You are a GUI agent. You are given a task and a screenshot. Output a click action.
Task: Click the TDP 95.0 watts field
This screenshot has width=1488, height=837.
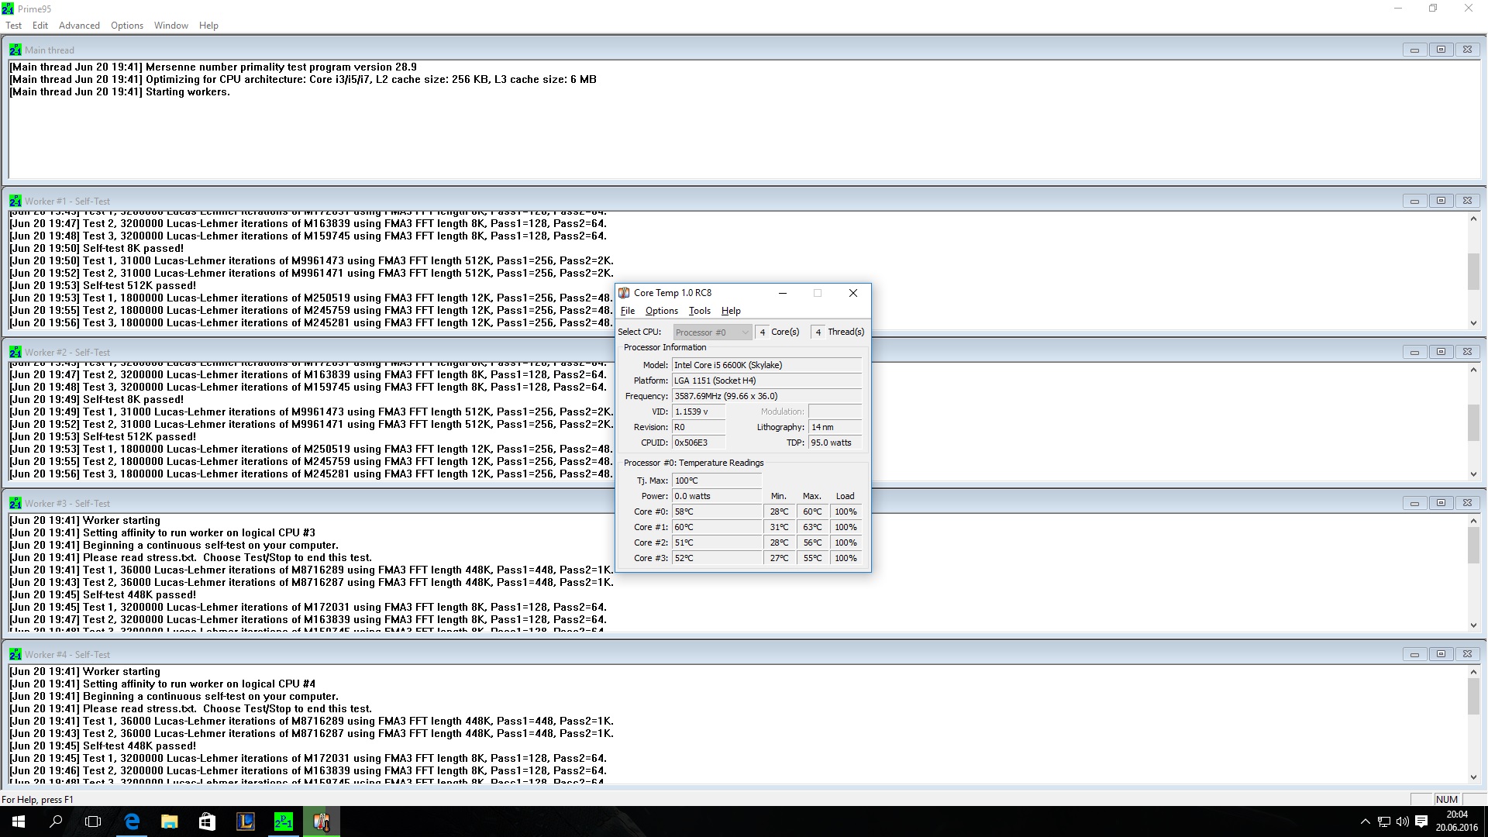835,443
